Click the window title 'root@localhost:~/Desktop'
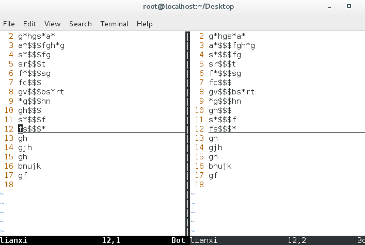 click(x=188, y=7)
